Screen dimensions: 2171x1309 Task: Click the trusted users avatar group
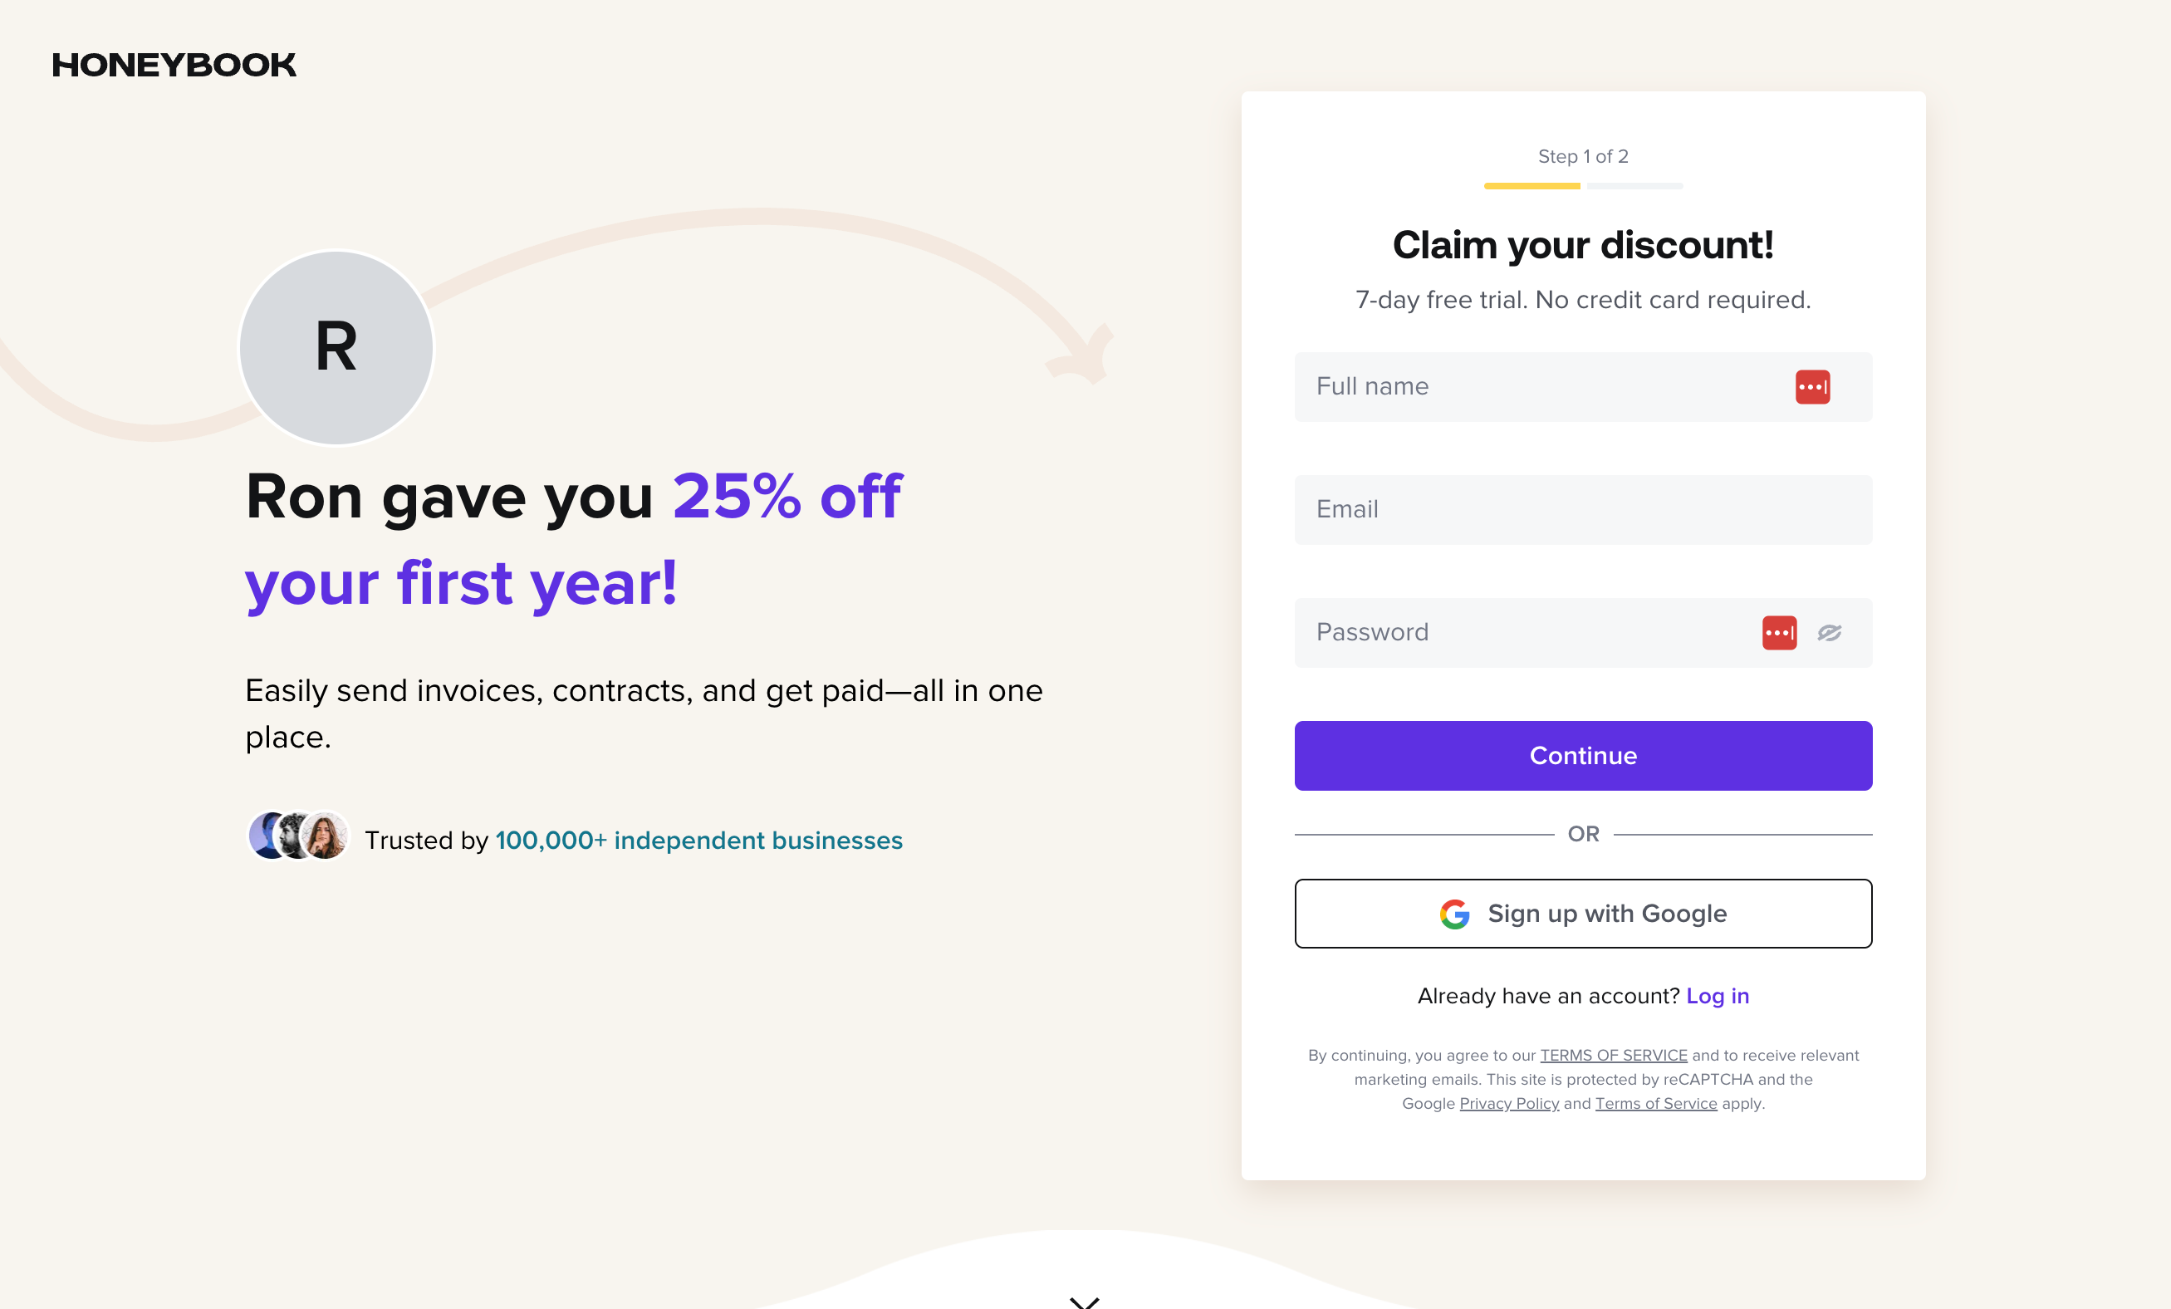point(298,835)
